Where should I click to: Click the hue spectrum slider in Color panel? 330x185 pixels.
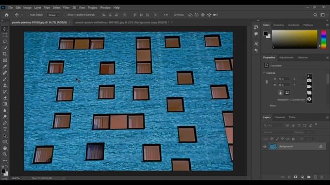point(323,40)
